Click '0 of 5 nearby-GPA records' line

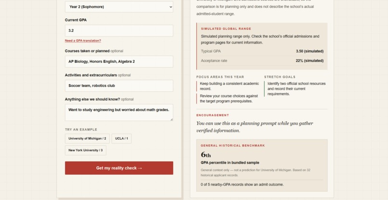click(x=242, y=185)
